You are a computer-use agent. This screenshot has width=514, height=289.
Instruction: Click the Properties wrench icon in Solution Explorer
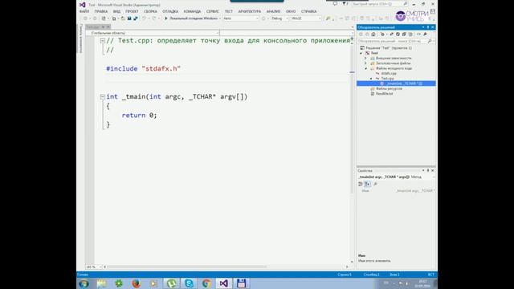pyautogui.click(x=425, y=34)
